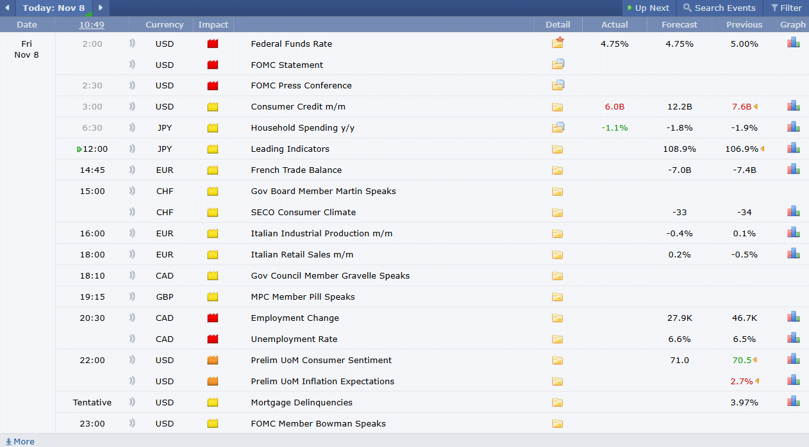Click the forecast value 27.9K
The width and height of the screenshot is (809, 447).
pyautogui.click(x=680, y=318)
